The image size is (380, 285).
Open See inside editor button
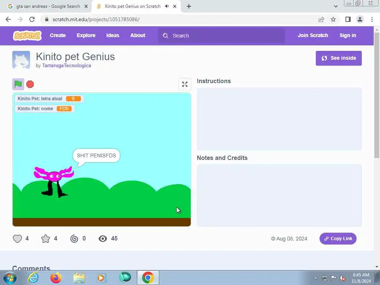338,58
